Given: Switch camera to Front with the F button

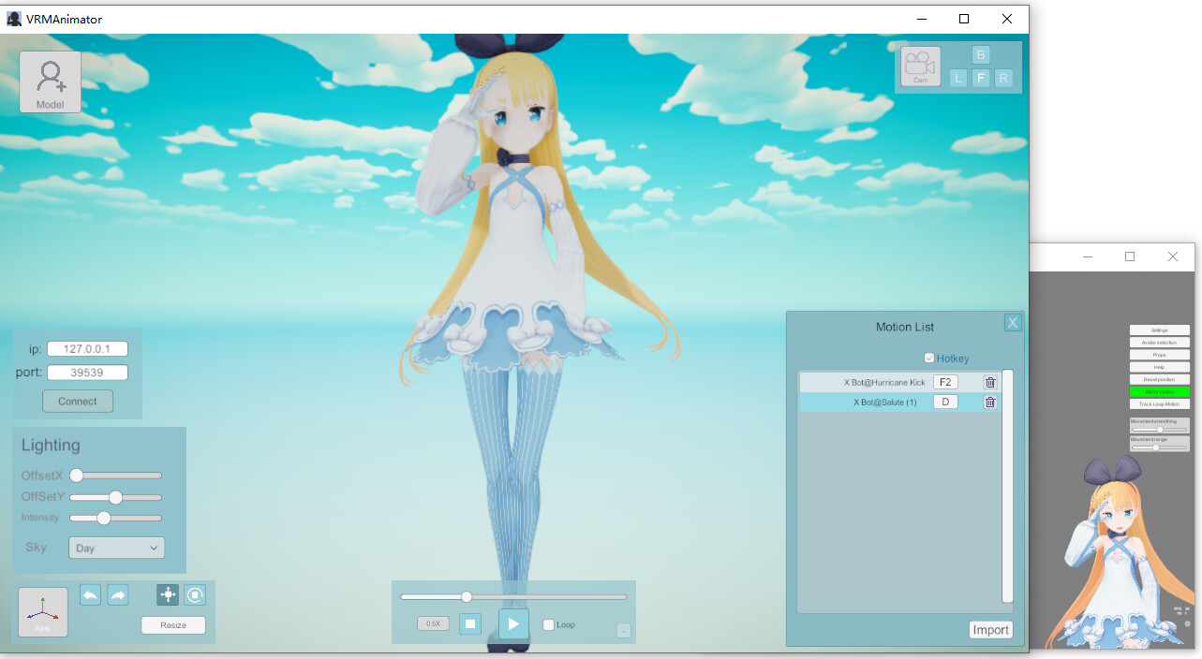Looking at the screenshot, I should 980,79.
